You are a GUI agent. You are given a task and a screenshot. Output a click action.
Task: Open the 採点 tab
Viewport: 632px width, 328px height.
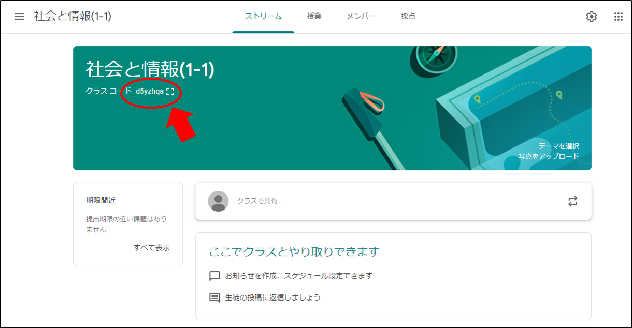click(x=408, y=17)
